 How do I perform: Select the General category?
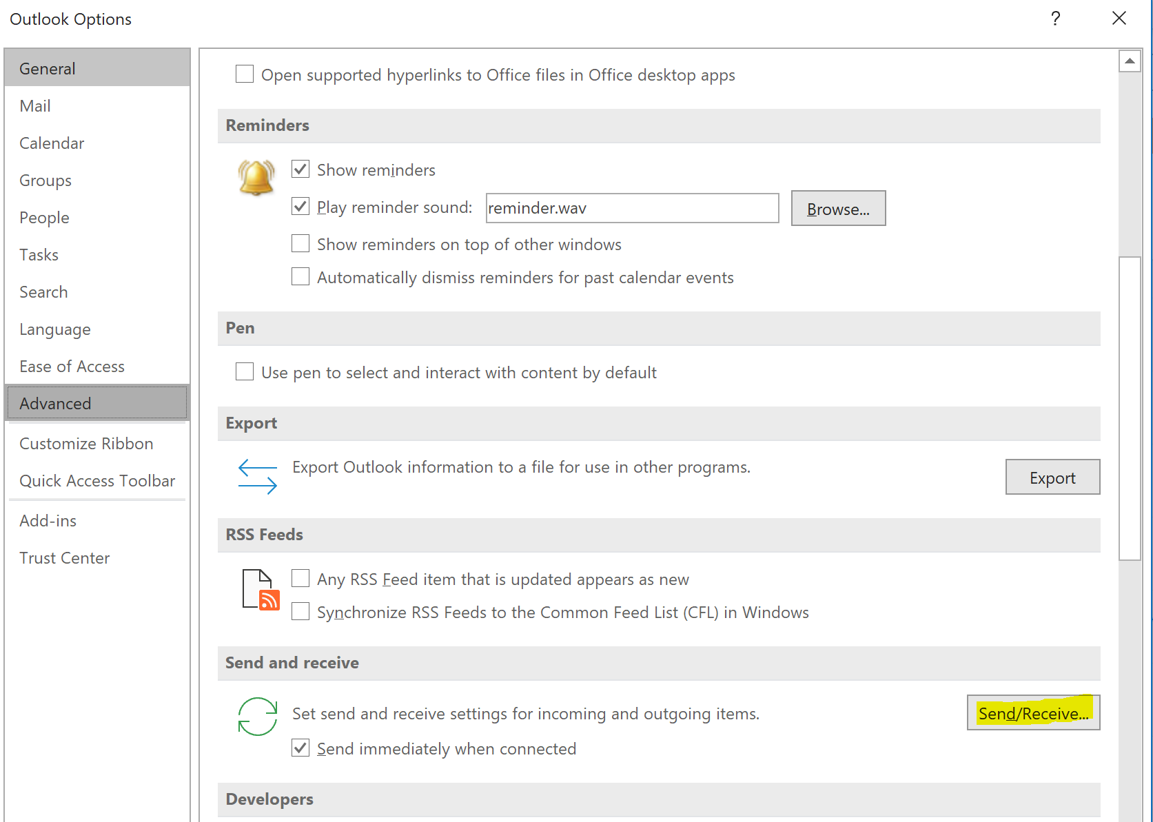(97, 68)
